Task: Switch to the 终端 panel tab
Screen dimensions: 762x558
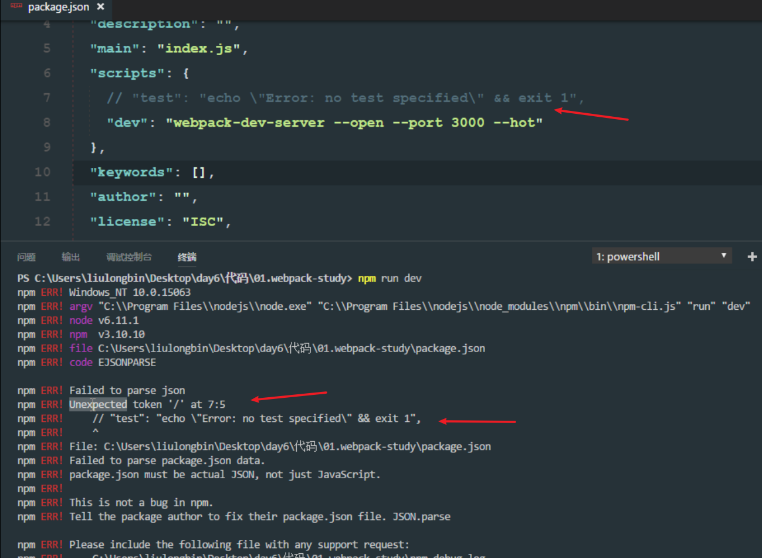Action: pos(187,257)
